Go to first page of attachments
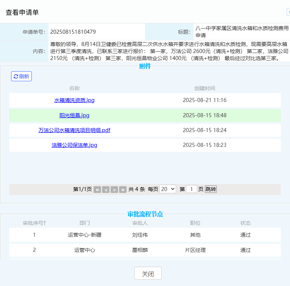The width and height of the screenshot is (290, 286). (97, 190)
